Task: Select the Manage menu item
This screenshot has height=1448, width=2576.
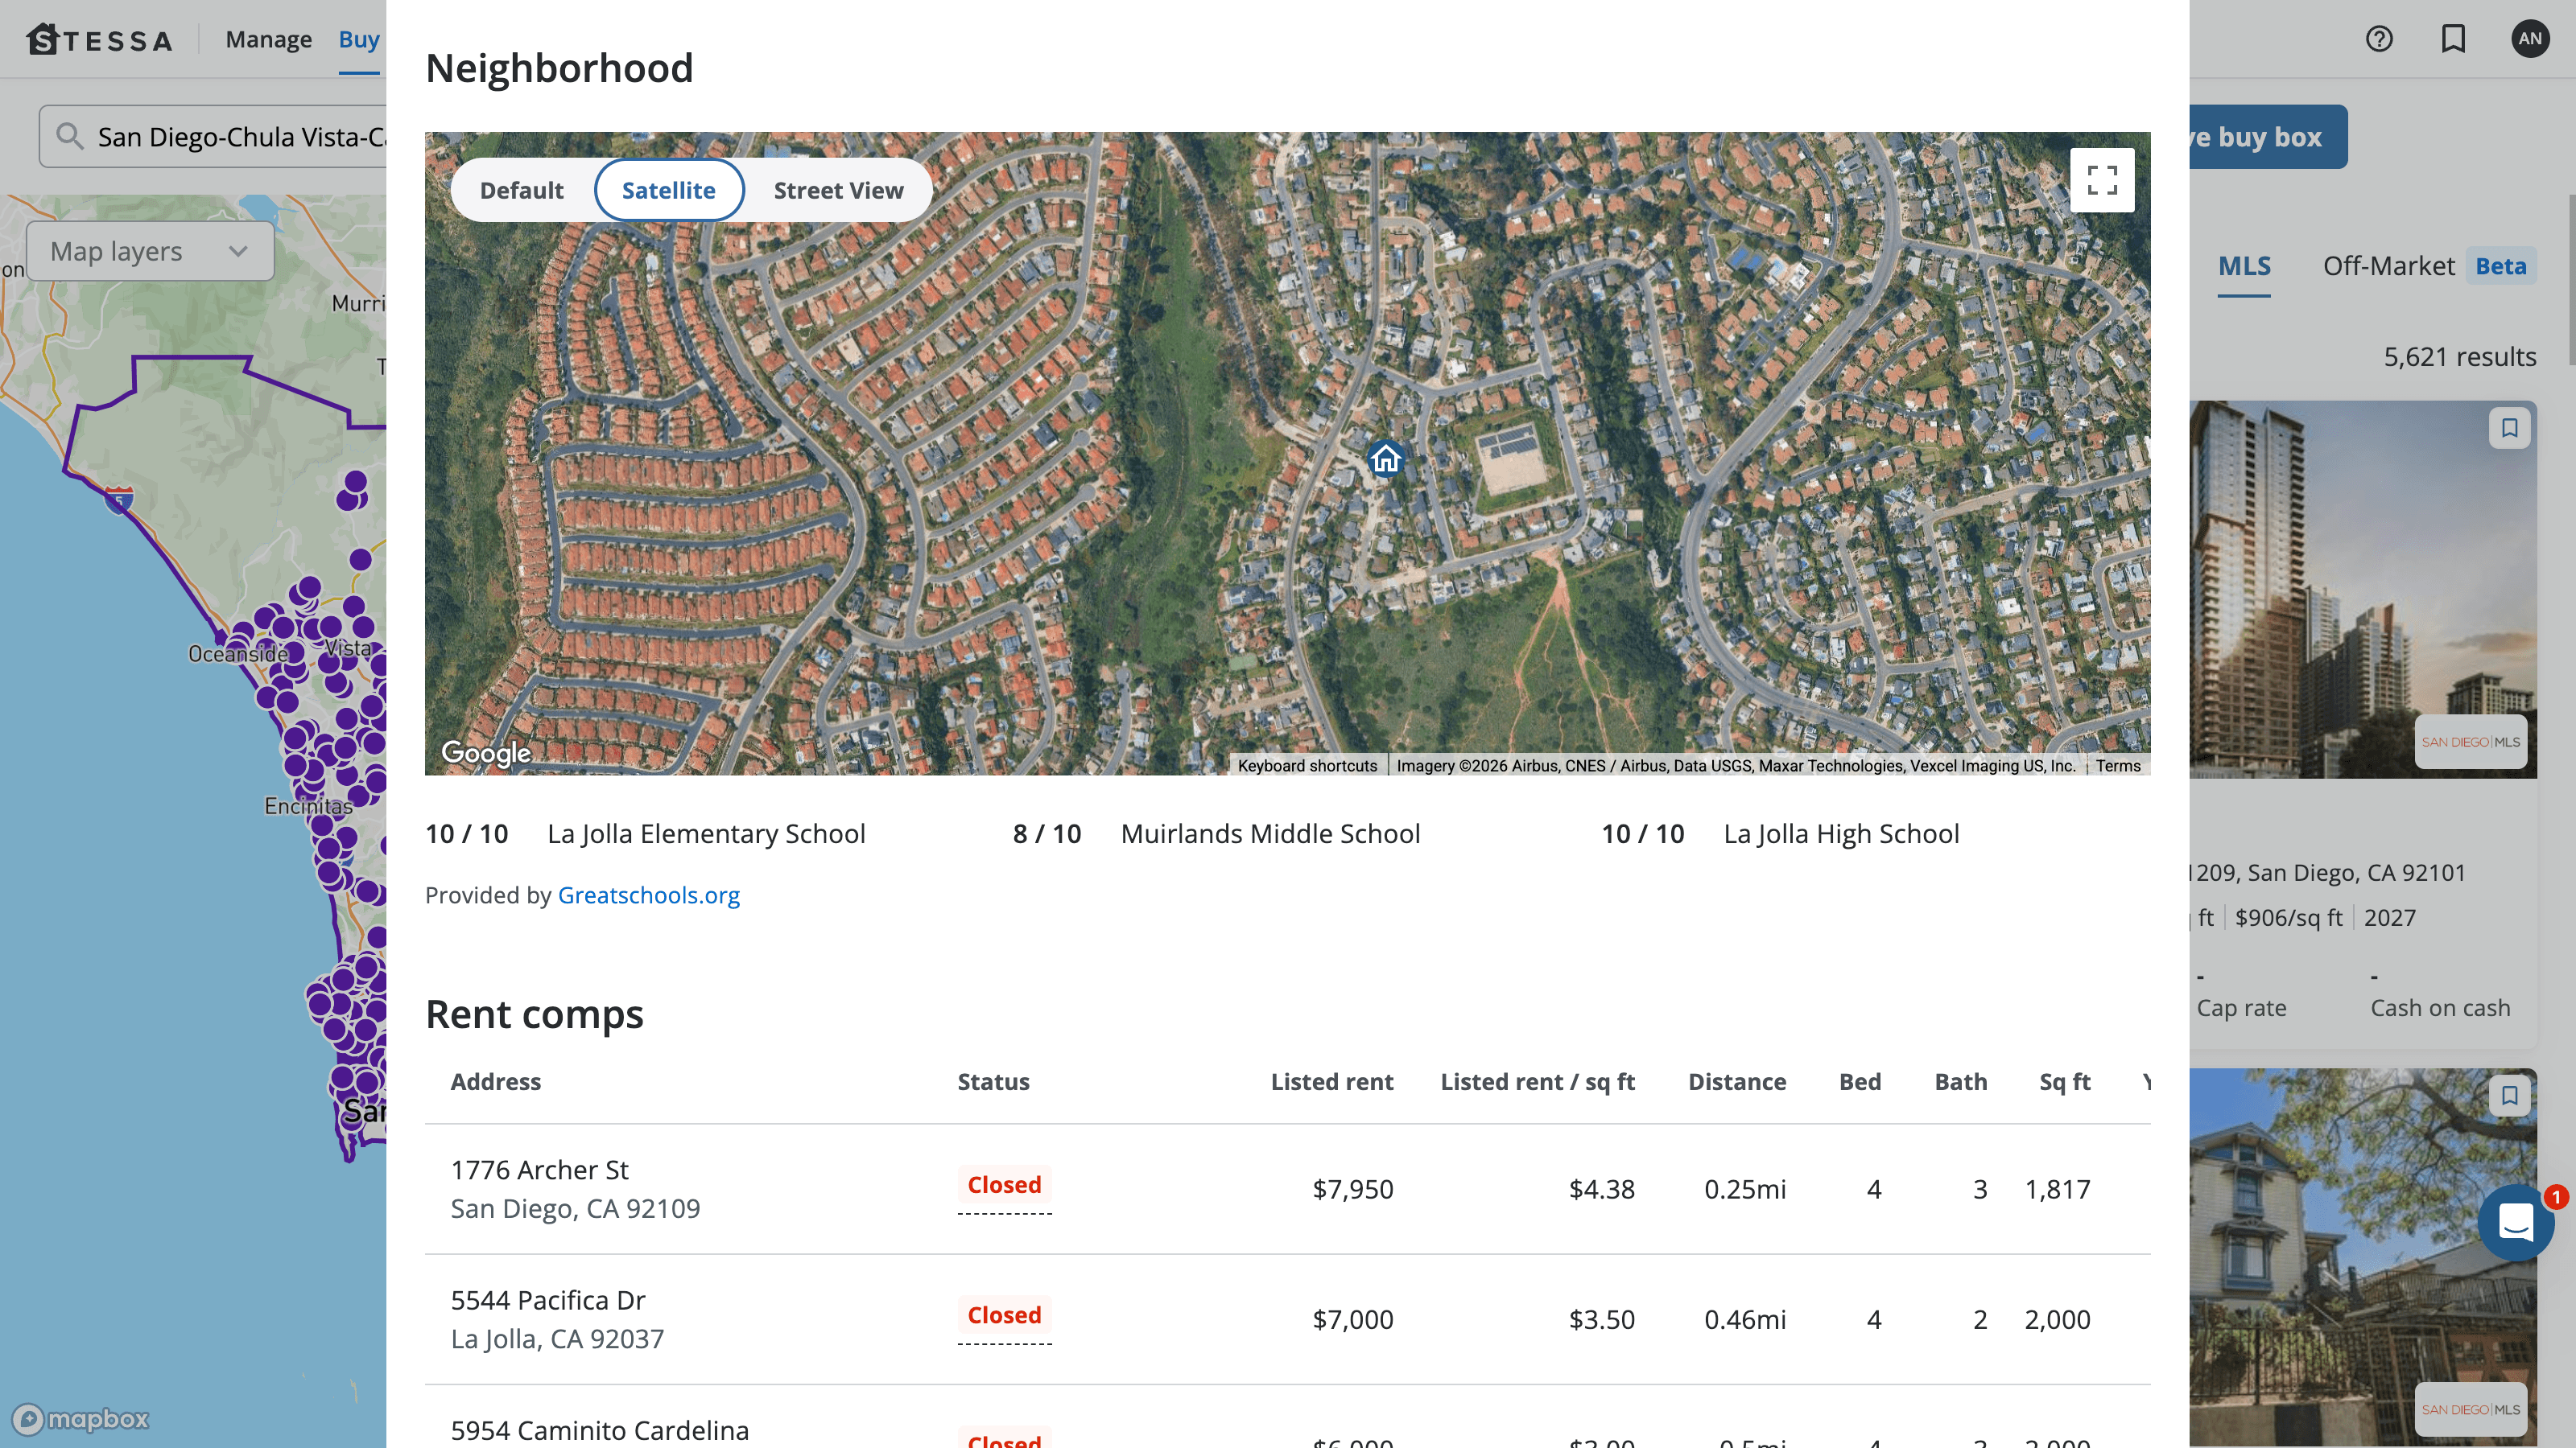Action: [267, 39]
